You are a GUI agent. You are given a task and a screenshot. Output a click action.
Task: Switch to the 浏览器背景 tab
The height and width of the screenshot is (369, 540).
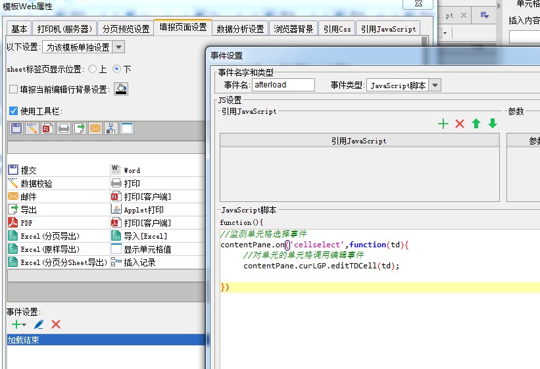click(293, 29)
